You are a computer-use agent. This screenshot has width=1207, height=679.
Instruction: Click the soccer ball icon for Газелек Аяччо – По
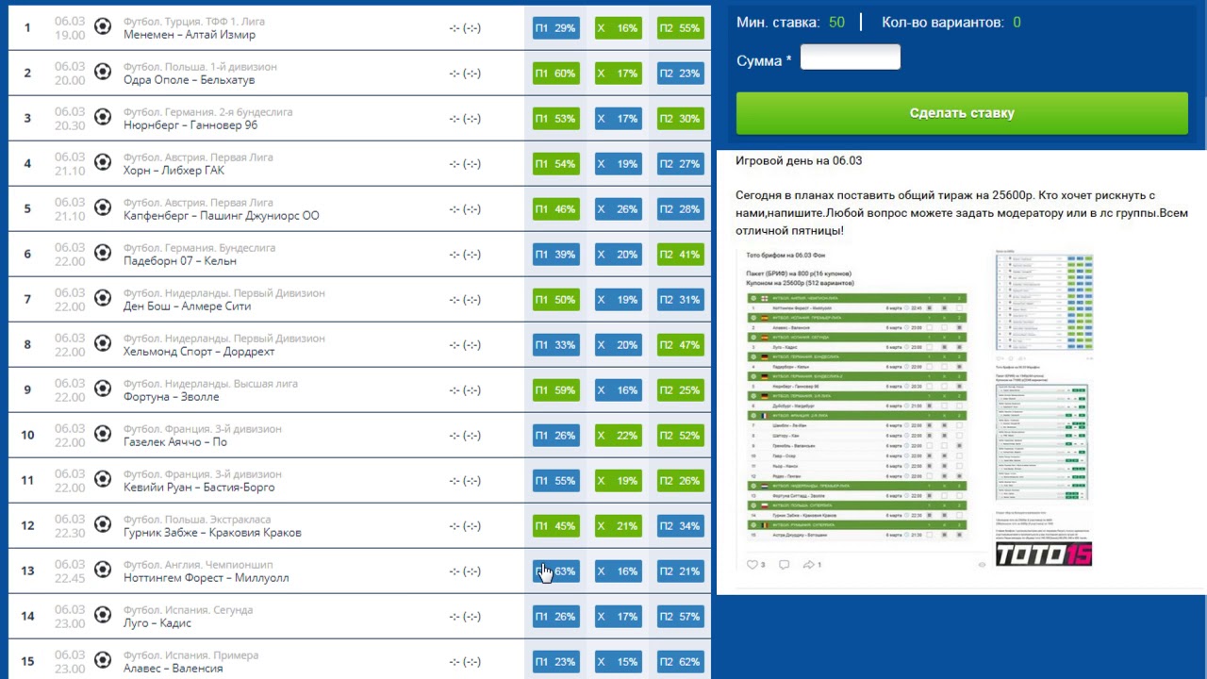click(x=103, y=434)
